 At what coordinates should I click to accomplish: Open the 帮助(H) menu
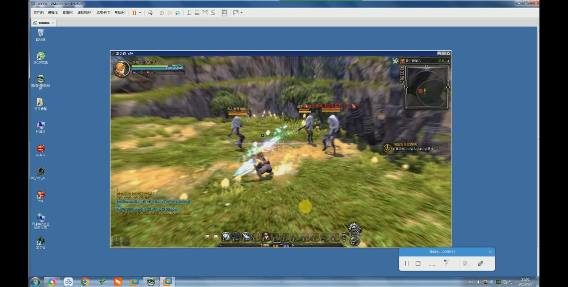[120, 13]
